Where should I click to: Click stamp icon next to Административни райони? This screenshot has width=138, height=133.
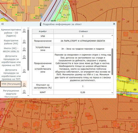24,31
